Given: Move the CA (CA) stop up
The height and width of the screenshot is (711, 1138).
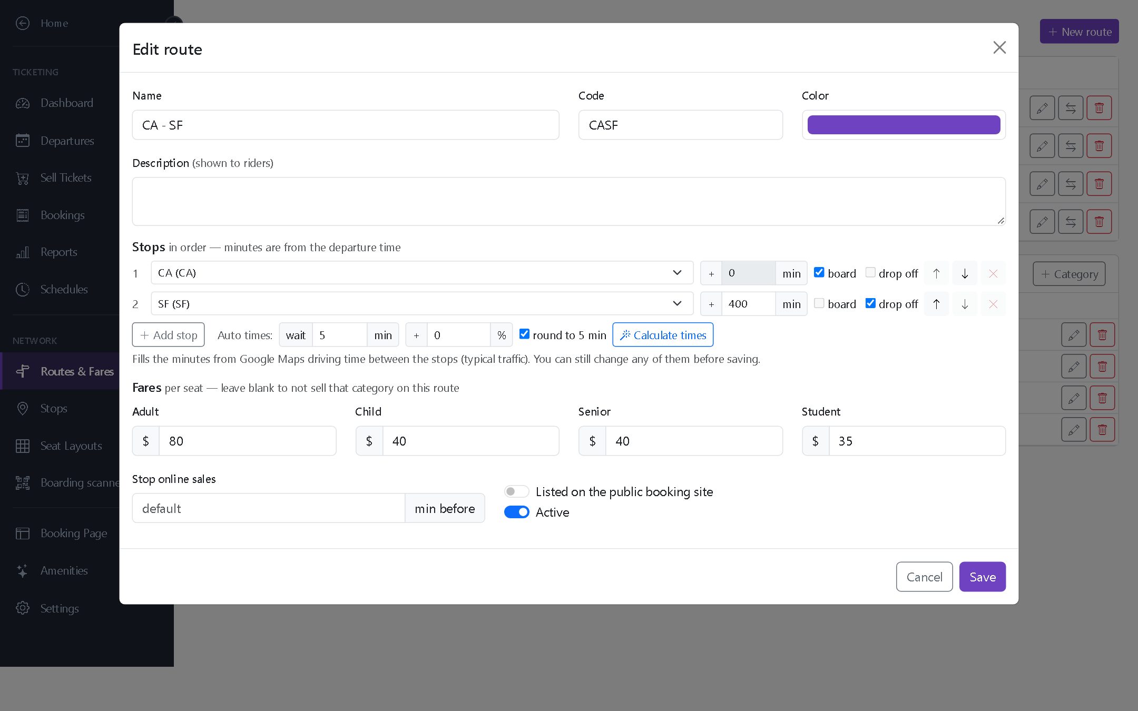Looking at the screenshot, I should (x=936, y=273).
